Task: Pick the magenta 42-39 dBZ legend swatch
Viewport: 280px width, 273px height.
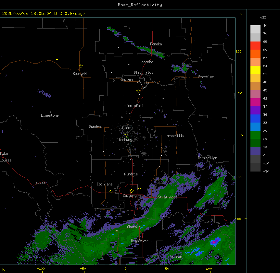Action: tap(255, 102)
